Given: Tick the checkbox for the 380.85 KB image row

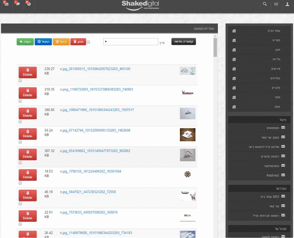Looking at the screenshot, I should coord(20,121).
